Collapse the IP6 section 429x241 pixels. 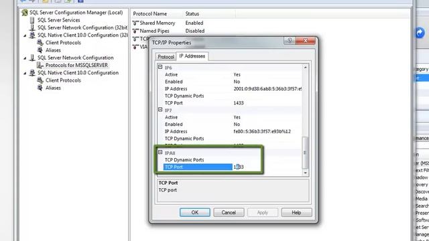coord(160,67)
